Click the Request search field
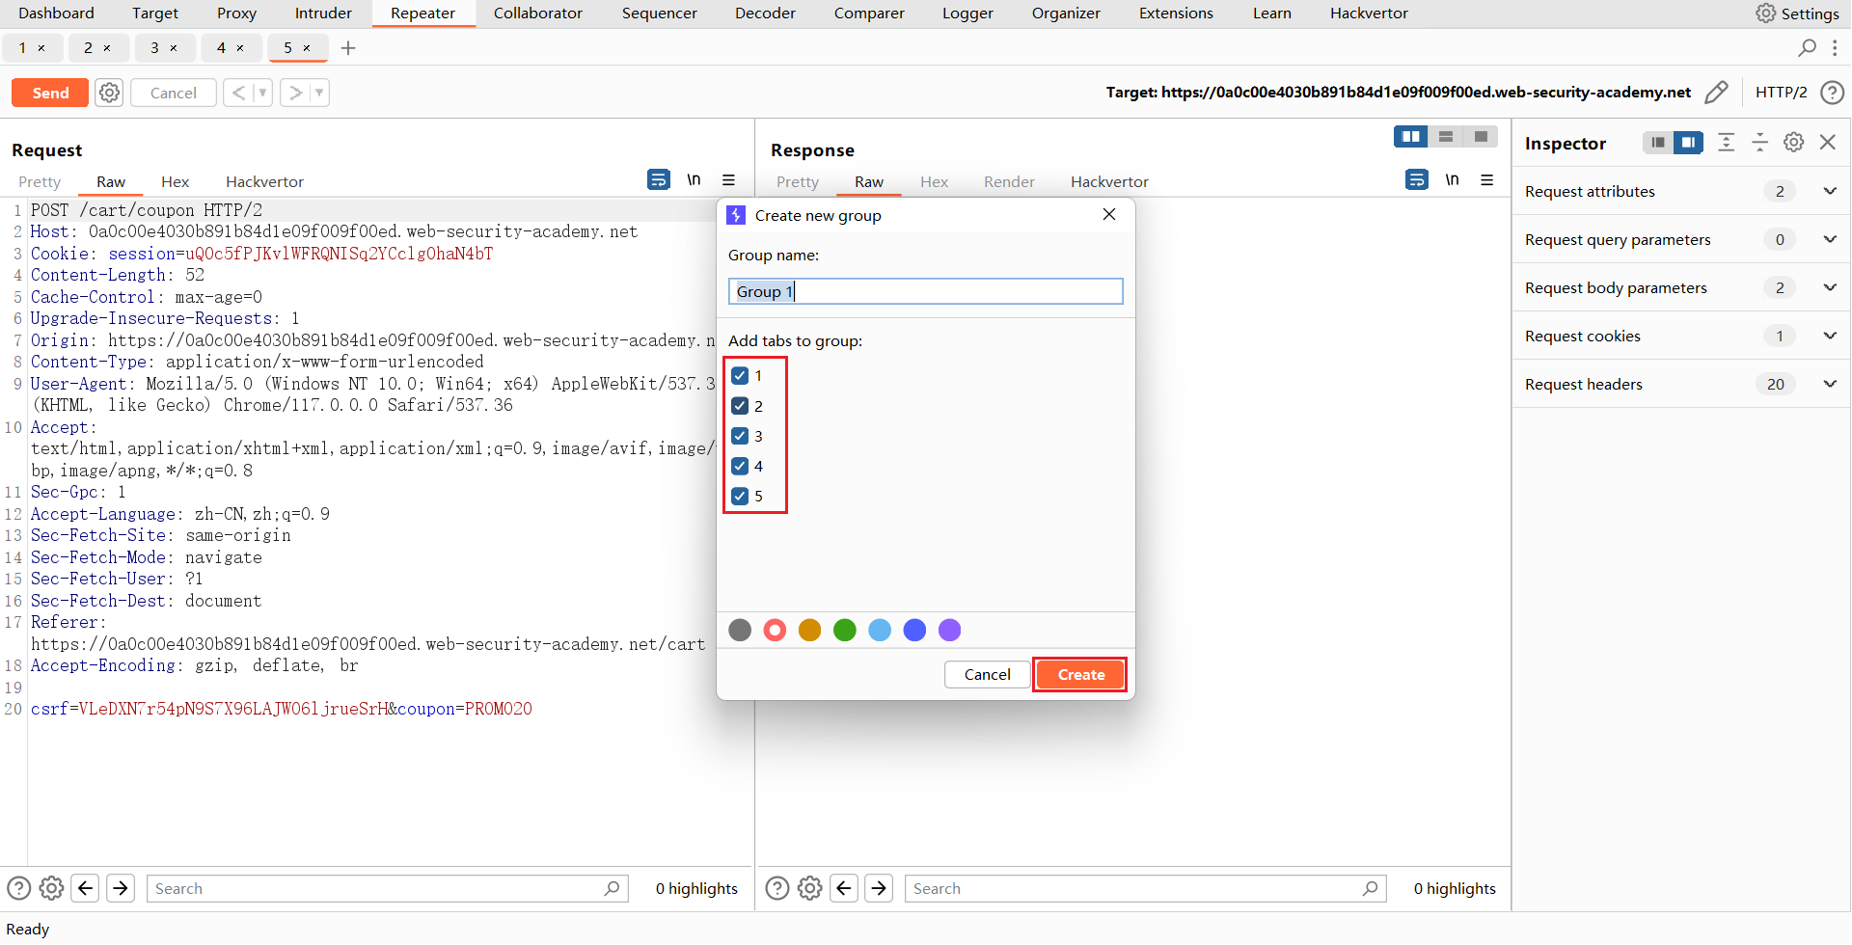 click(387, 888)
